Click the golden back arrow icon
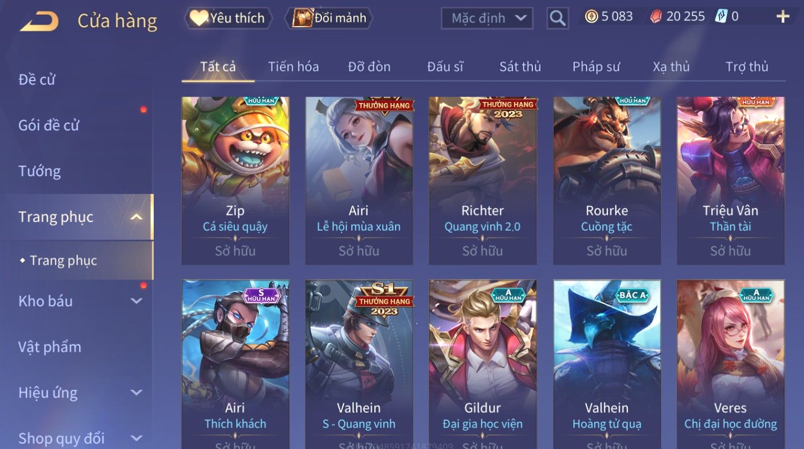This screenshot has height=449, width=804. coord(39,21)
